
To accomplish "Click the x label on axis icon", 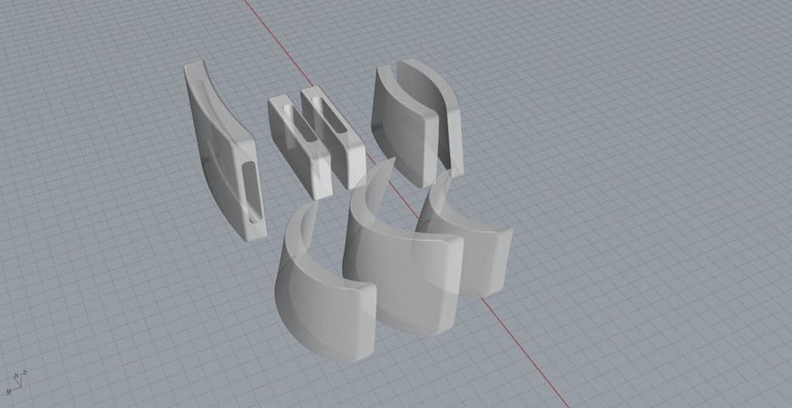I will (x=16, y=374).
